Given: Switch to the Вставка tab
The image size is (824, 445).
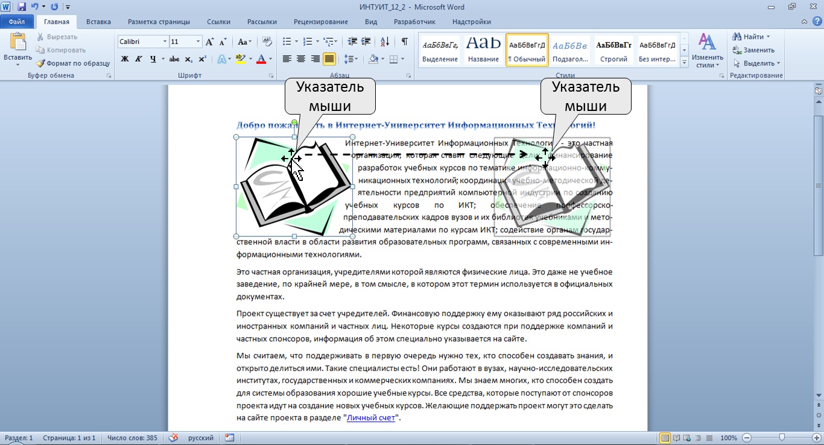Looking at the screenshot, I should click(x=98, y=22).
